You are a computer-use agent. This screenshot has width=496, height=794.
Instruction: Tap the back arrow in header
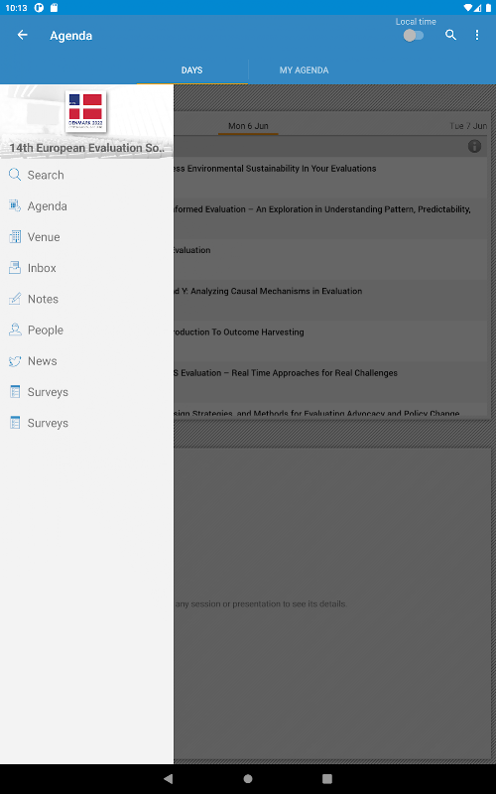[x=22, y=35]
